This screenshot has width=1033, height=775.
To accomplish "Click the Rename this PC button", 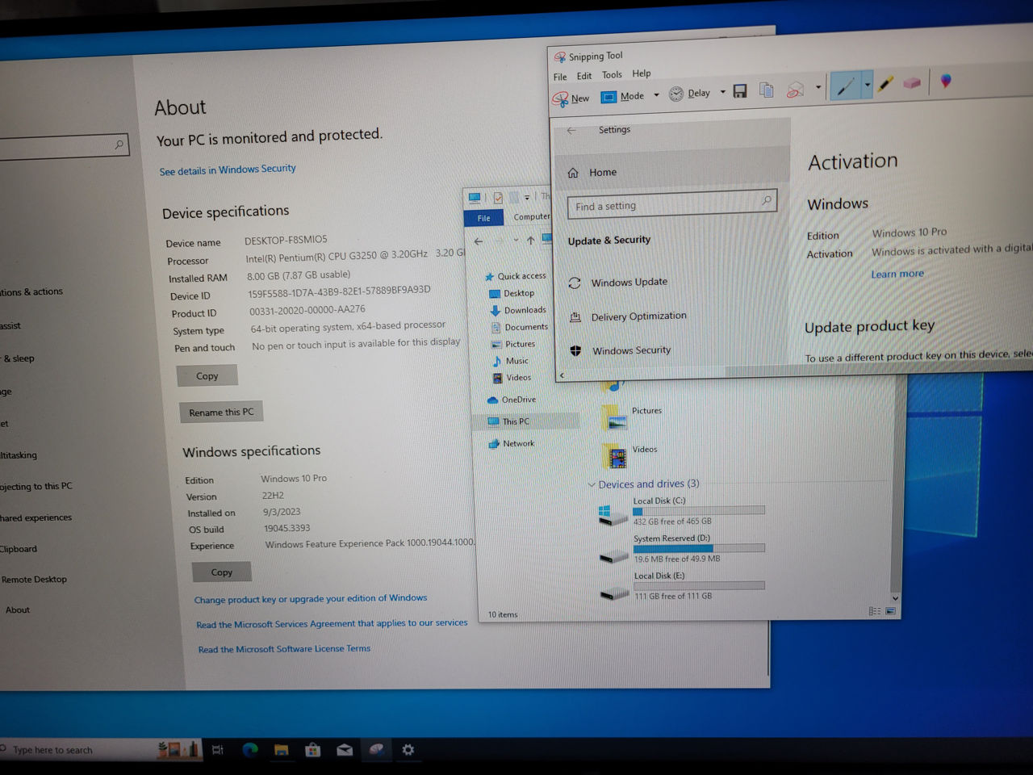I will coord(221,412).
